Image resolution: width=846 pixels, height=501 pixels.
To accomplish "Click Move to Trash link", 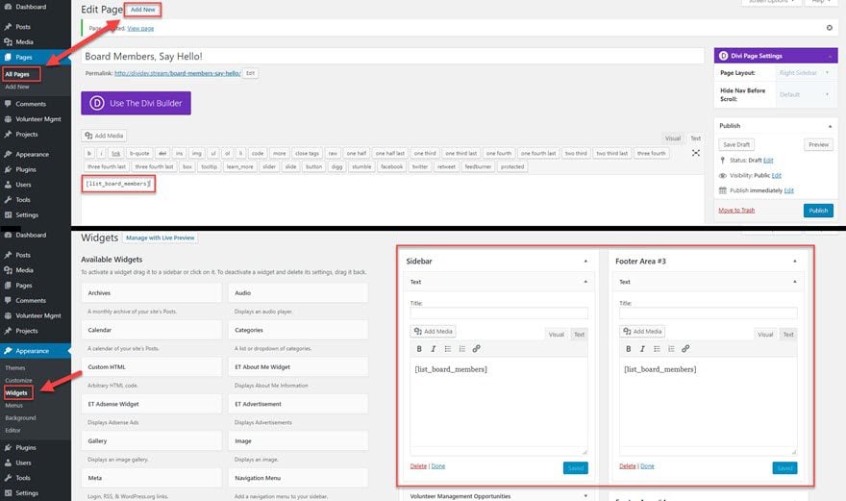I will (x=736, y=210).
